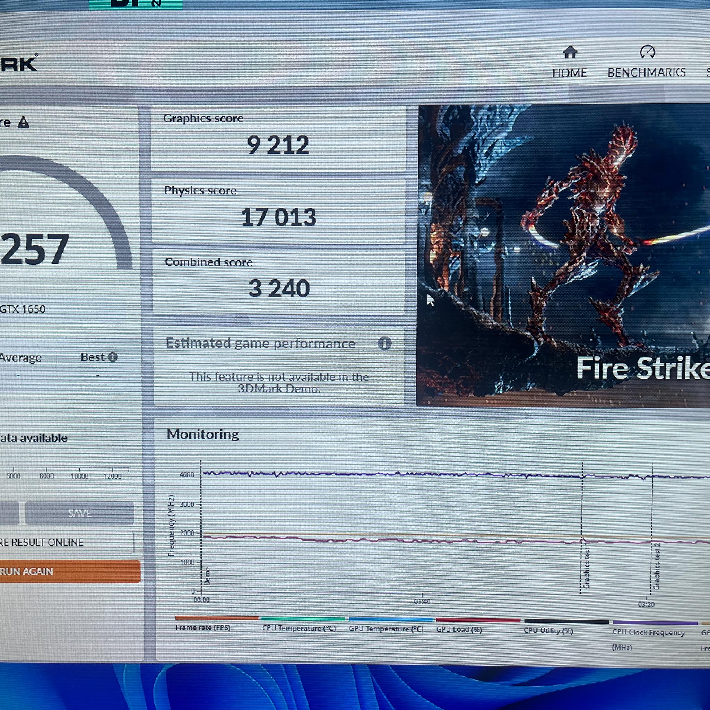Click the Demo marker on the chart
Viewport: 710px width, 710px height.
point(207,576)
